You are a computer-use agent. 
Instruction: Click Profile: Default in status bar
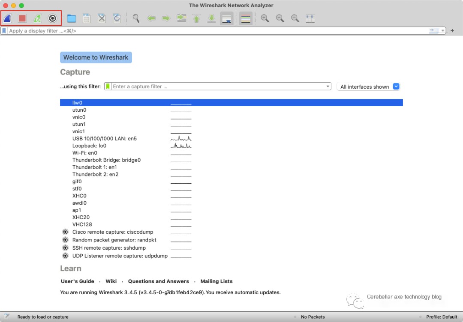(x=442, y=317)
